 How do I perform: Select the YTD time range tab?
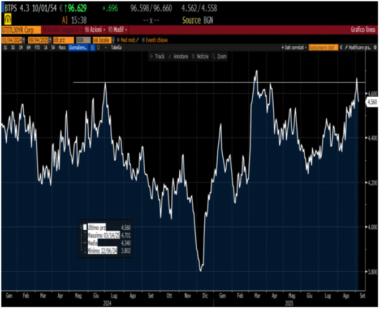click(x=36, y=48)
